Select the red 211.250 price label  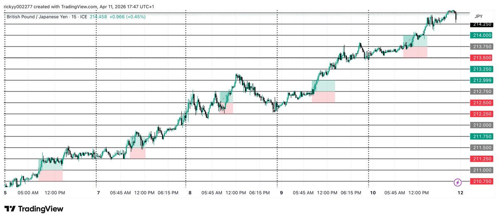pos(481,159)
